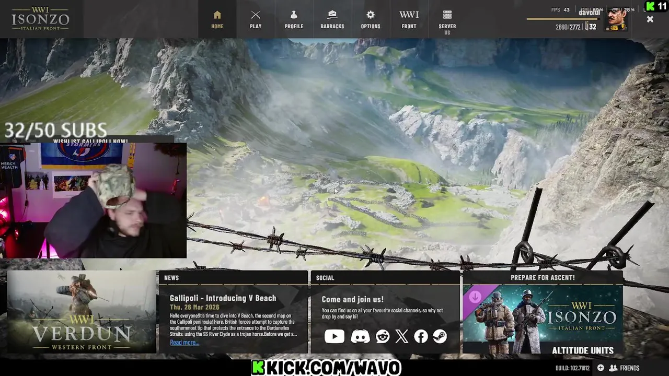Change server region via Server US
The width and height of the screenshot is (669, 376).
tap(447, 21)
